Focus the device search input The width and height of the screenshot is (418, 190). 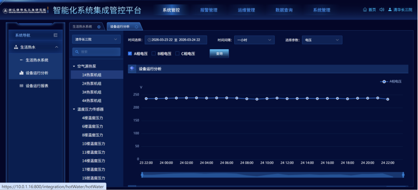coord(96,52)
